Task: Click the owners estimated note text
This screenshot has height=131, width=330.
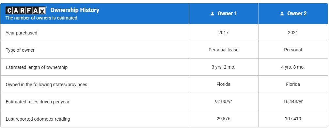Action: pyautogui.click(x=41, y=18)
